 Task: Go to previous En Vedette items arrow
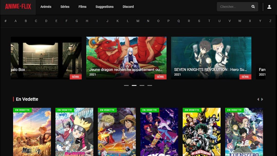pos(258,99)
